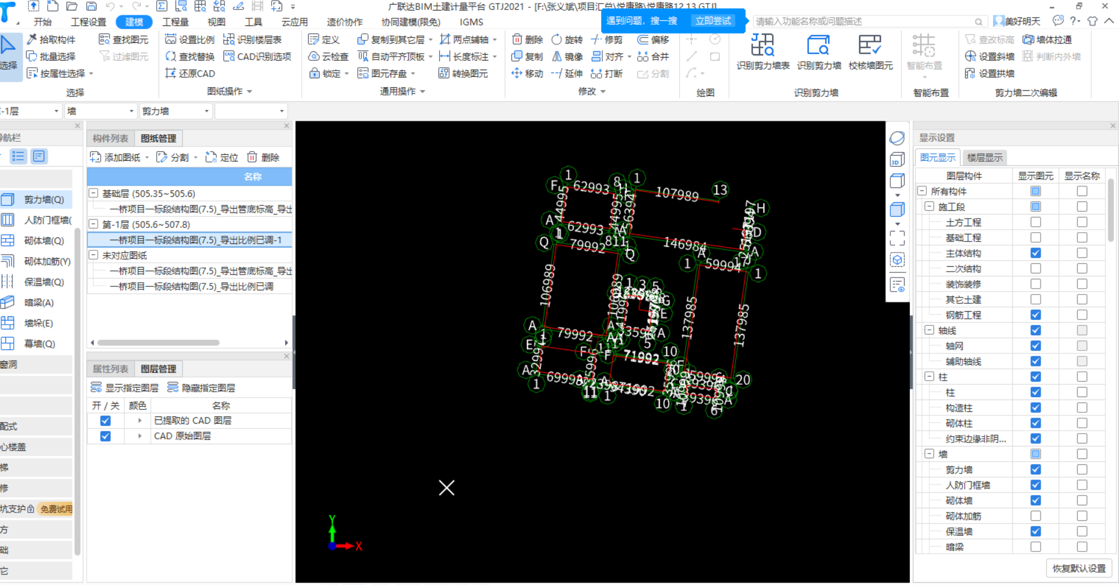1119x585 pixels.
Task: Open 校核墙图元 wall element check
Action: point(870,52)
